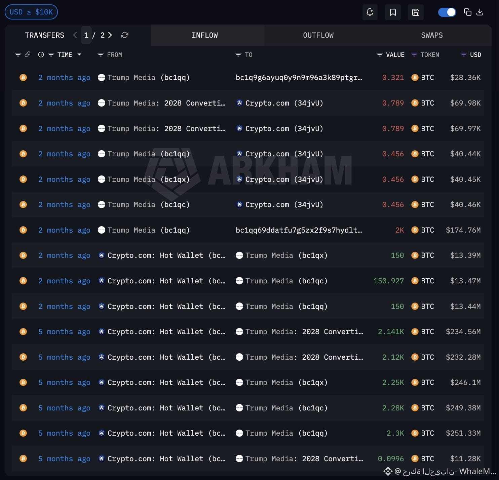Click the Crypto.com logo in the $246.1M row

(101, 382)
